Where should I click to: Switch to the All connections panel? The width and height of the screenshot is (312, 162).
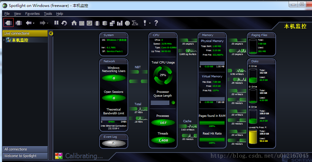coord(25,149)
